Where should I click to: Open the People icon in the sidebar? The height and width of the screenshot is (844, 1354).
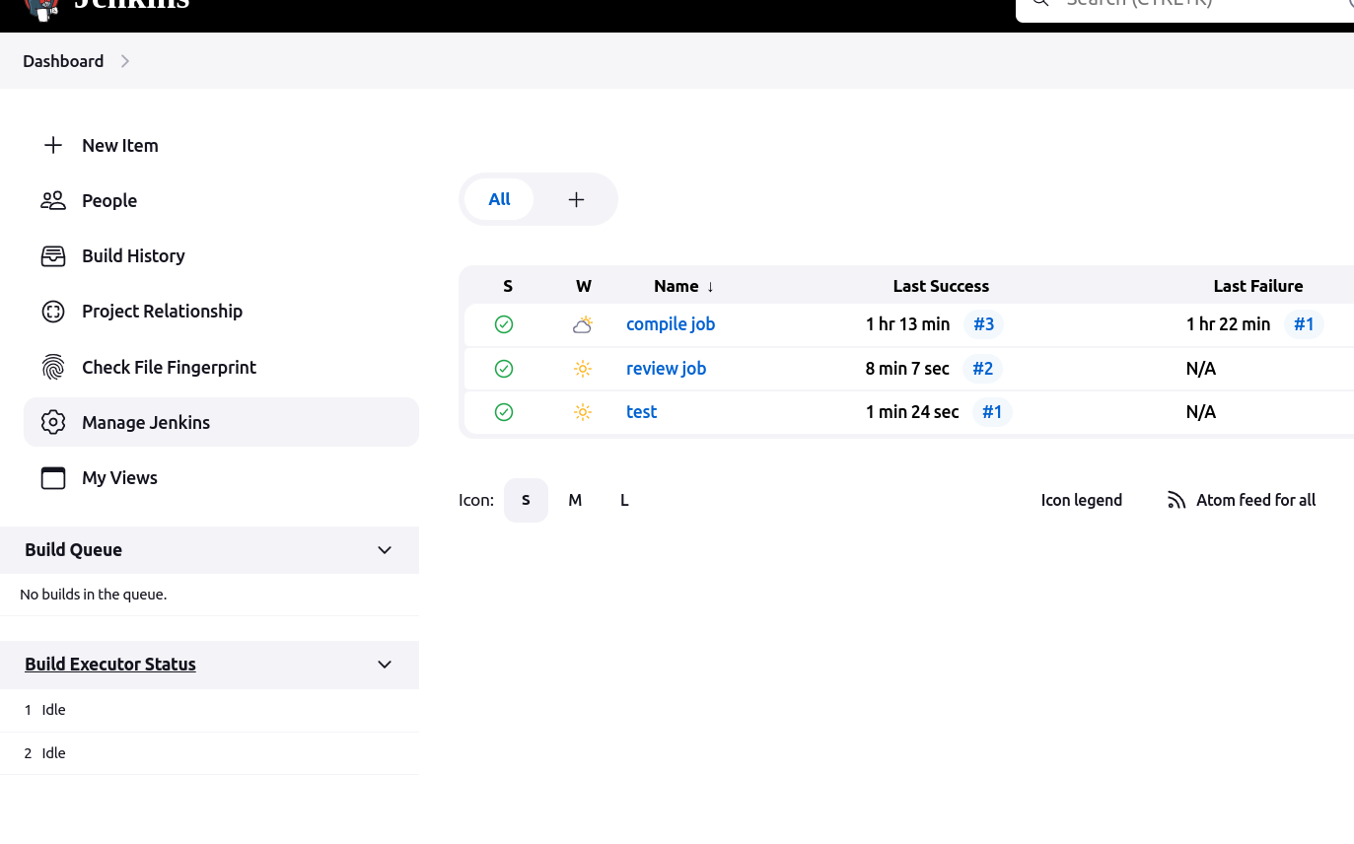[52, 200]
